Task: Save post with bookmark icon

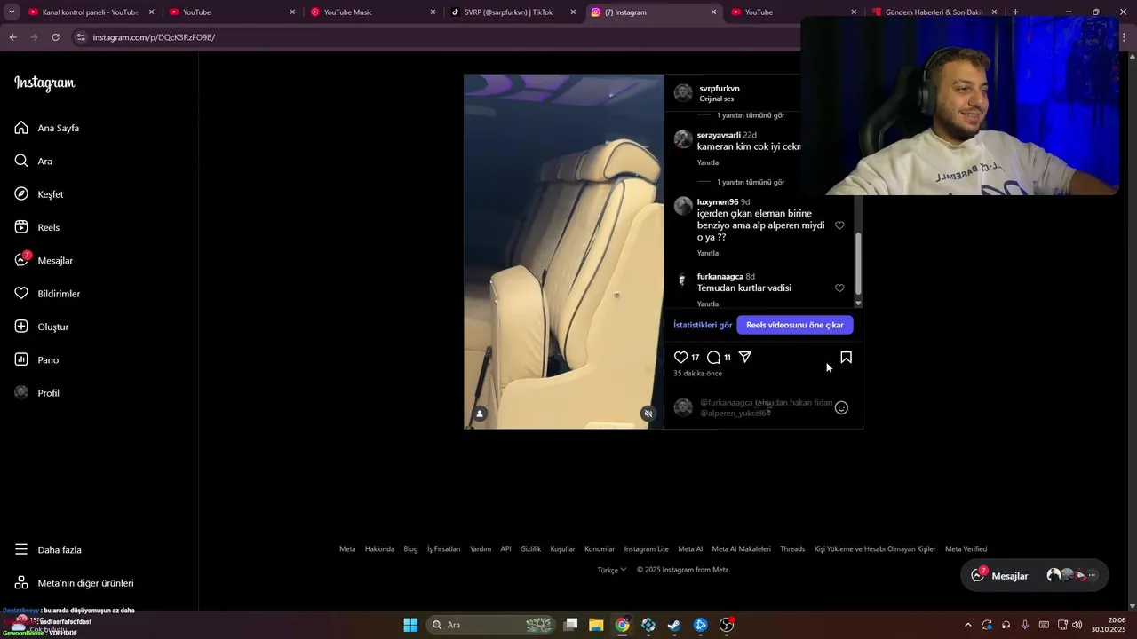Action: pyautogui.click(x=846, y=357)
